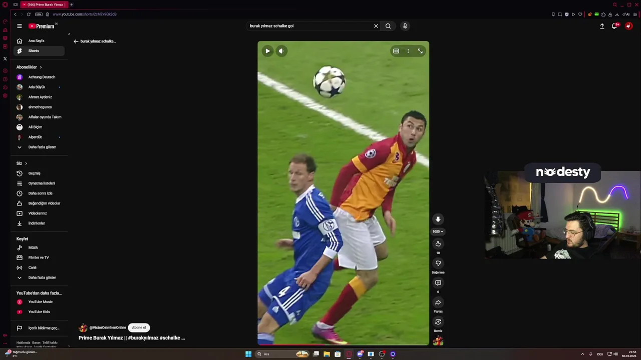Open a new browser tab with plus
This screenshot has width=641, height=360.
(x=71, y=4)
